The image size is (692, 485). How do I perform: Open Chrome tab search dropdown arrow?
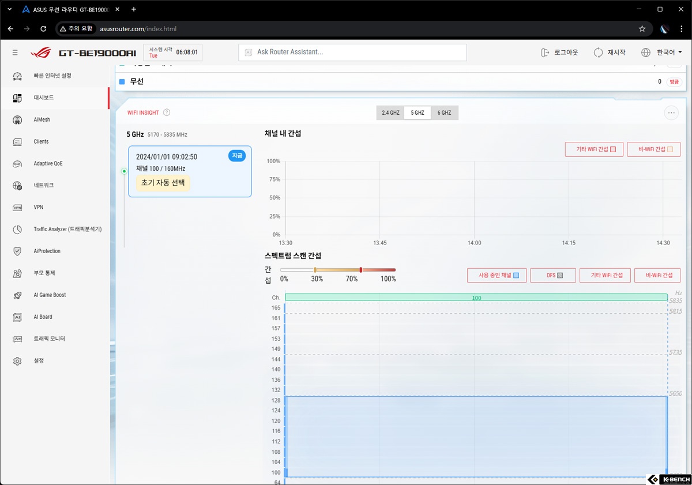(x=9, y=9)
